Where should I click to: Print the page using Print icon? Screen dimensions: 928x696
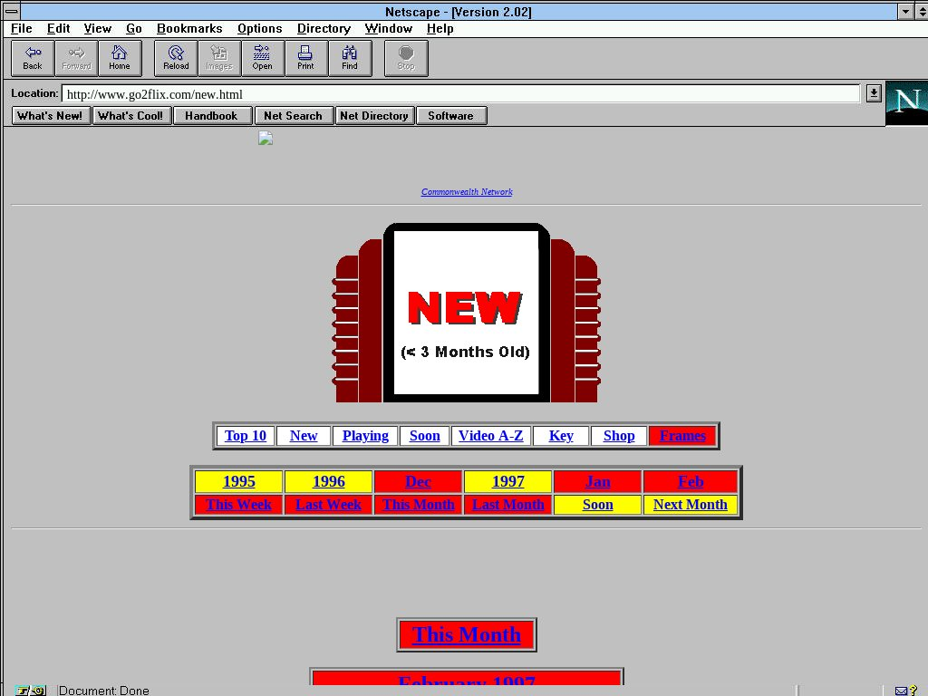305,58
